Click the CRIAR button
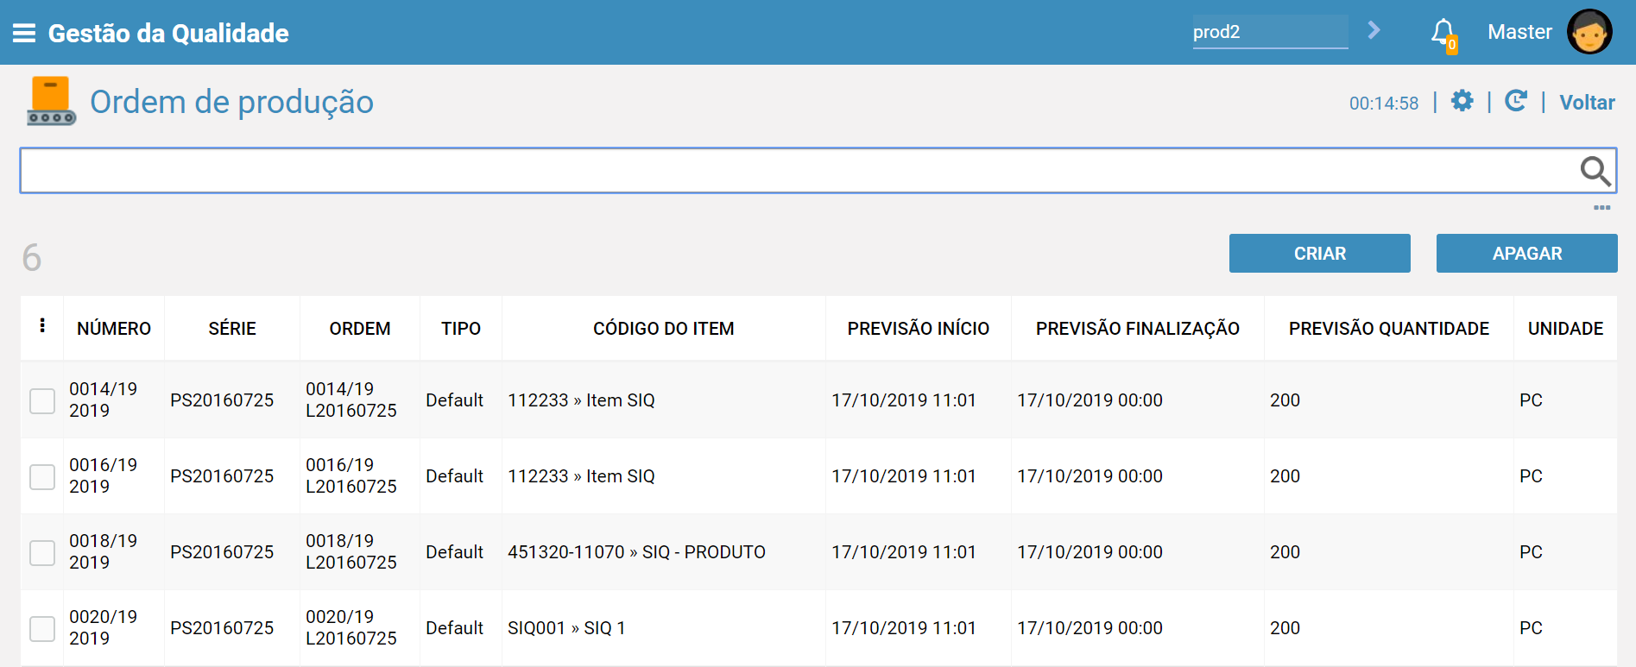Screen dimensions: 1636x667 (x=1319, y=254)
